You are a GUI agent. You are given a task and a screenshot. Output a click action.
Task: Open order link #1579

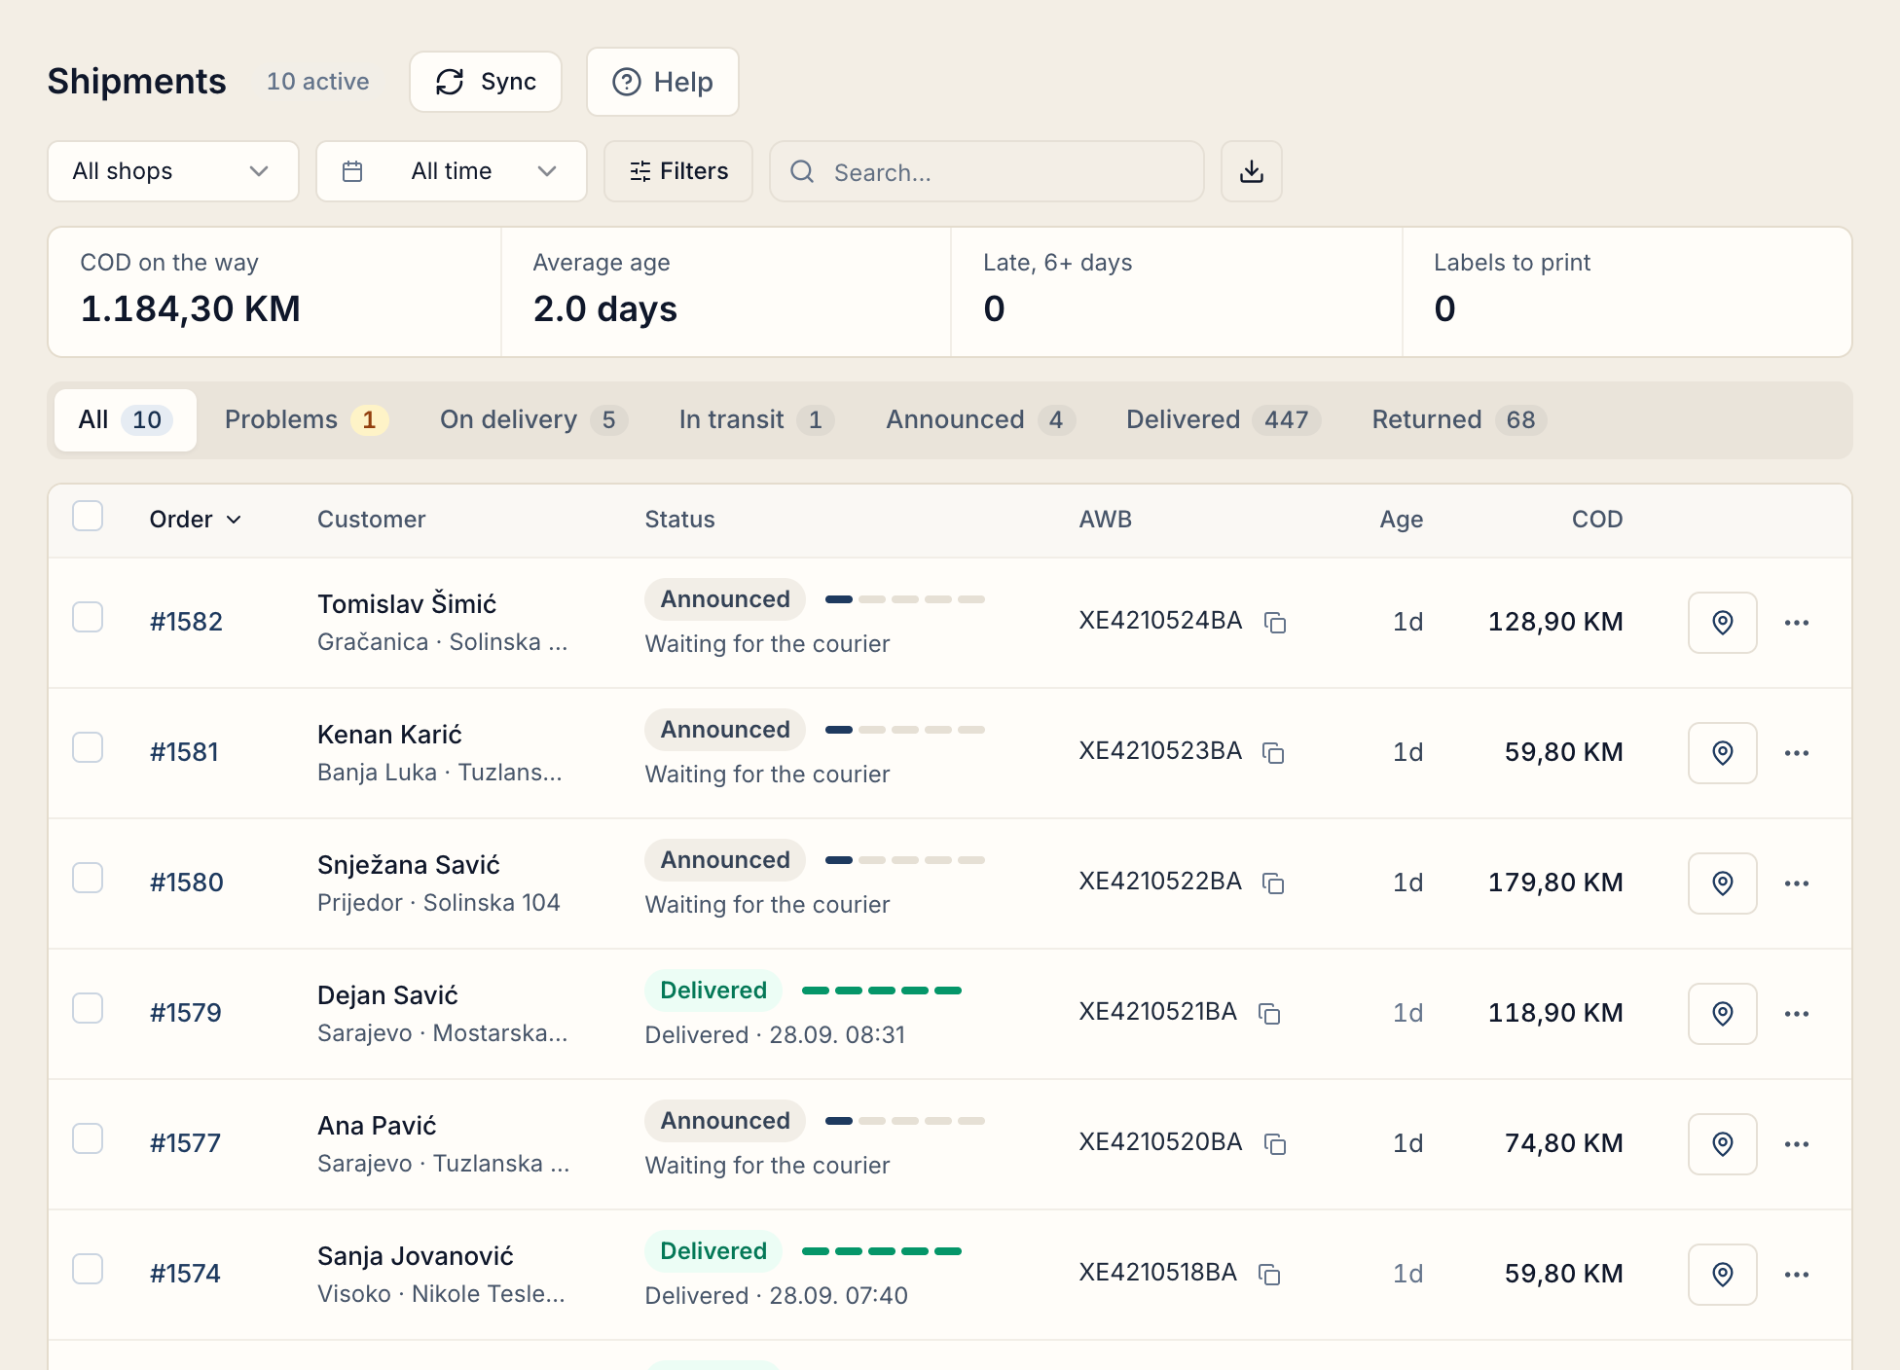click(185, 1013)
